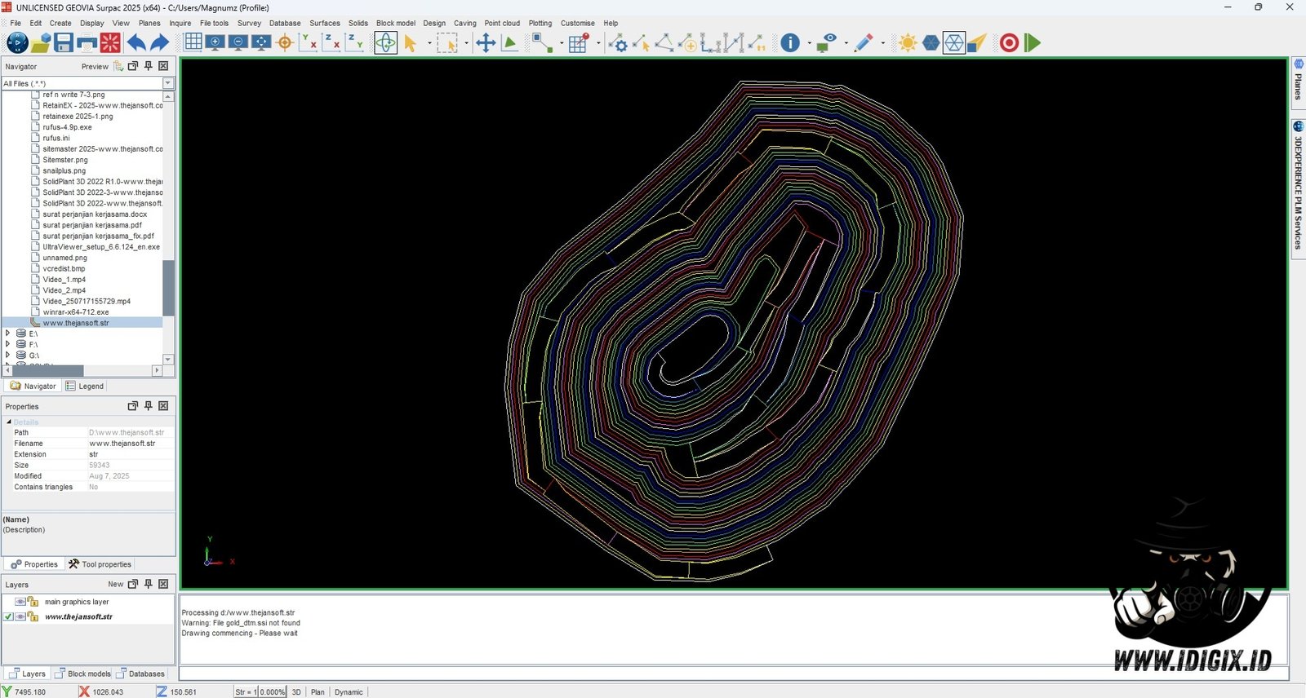The width and height of the screenshot is (1306, 698).
Task: Pin the Layers panel
Action: coord(148,584)
